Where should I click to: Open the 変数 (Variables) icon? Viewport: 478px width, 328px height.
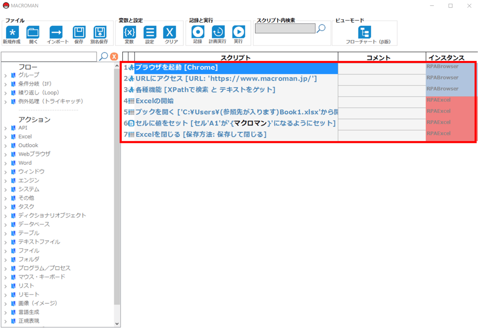129,32
